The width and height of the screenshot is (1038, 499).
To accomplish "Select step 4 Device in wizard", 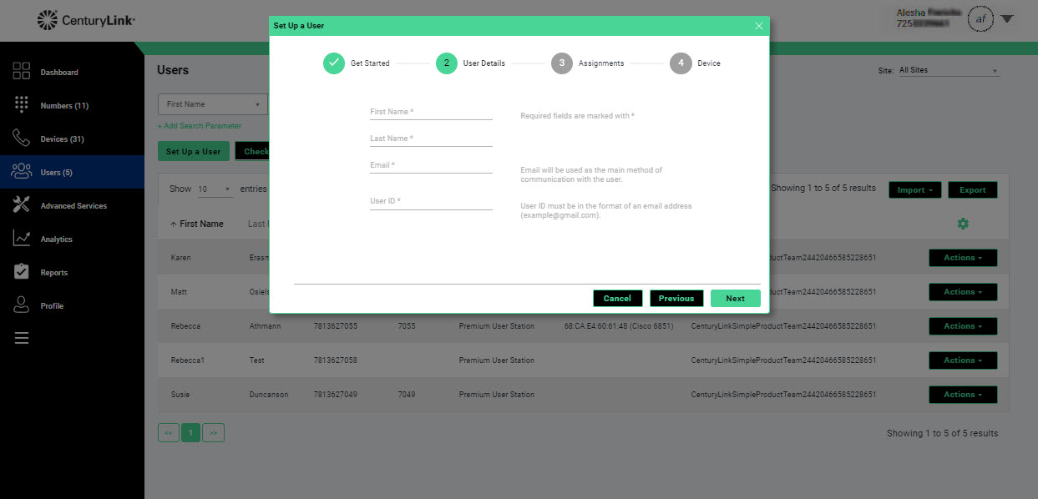I will point(681,63).
